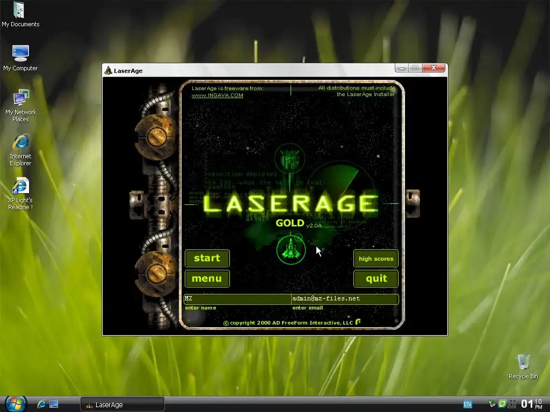Launch Internet Explorer from quick launch
Viewport: 550px width, 412px height.
[41, 404]
